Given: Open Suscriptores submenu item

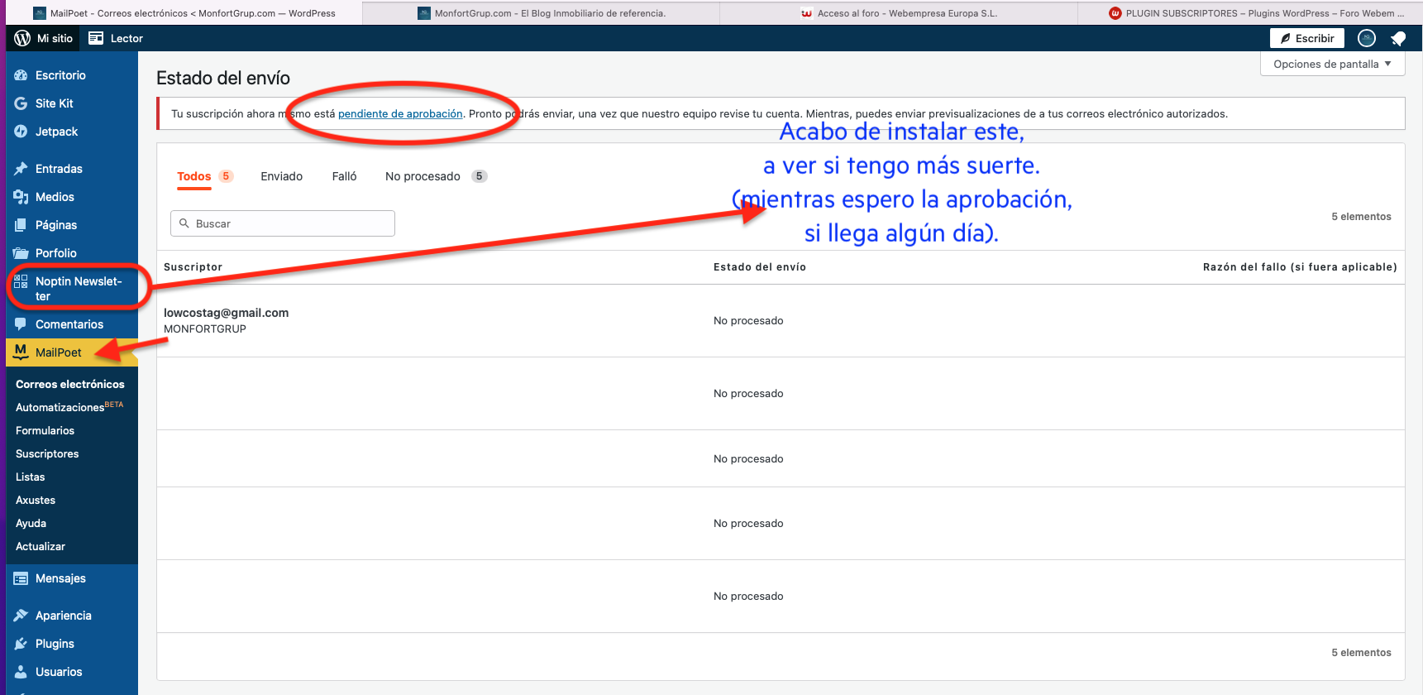Looking at the screenshot, I should [47, 453].
